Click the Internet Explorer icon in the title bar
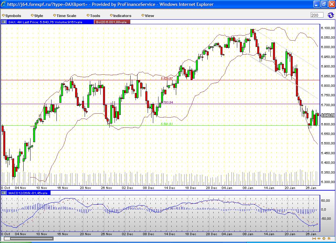Viewport: 336px width, 243px height. click(3, 4)
